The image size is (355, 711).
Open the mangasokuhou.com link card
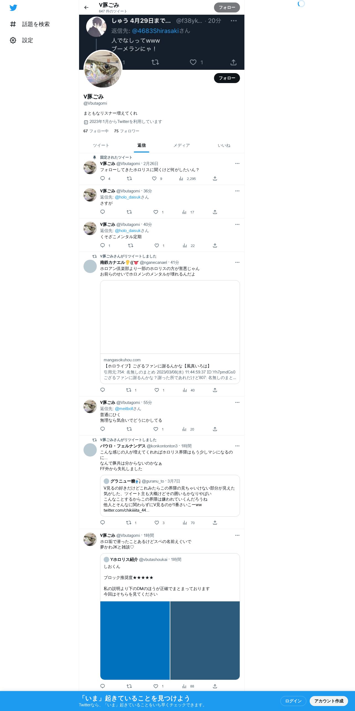(170, 332)
